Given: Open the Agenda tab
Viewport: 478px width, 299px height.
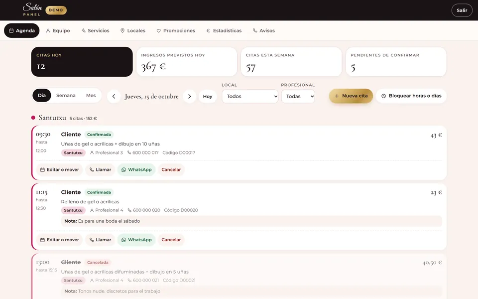Looking at the screenshot, I should tap(21, 30).
